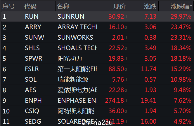The image size is (194, 126).
Task: Click change 7.13 in RUN row
Action: tap(150, 16)
